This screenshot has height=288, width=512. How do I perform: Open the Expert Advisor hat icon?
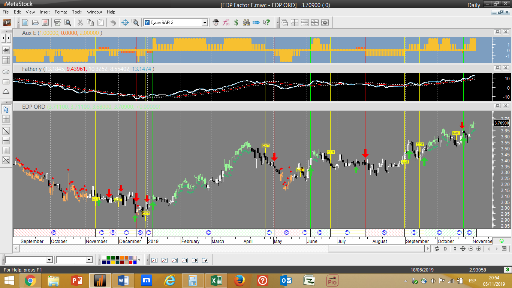click(x=216, y=22)
